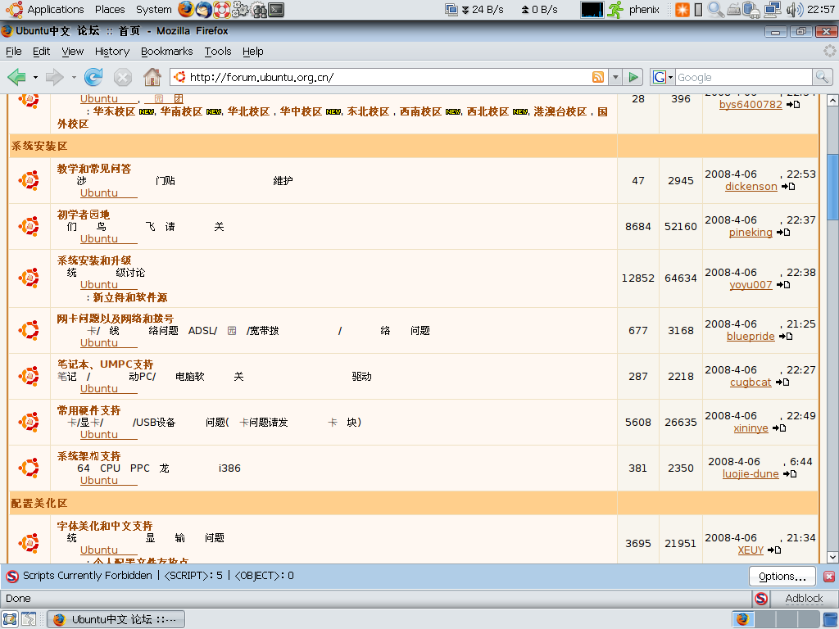Open the View menu
Screen dimensions: 839x629
(x=73, y=52)
